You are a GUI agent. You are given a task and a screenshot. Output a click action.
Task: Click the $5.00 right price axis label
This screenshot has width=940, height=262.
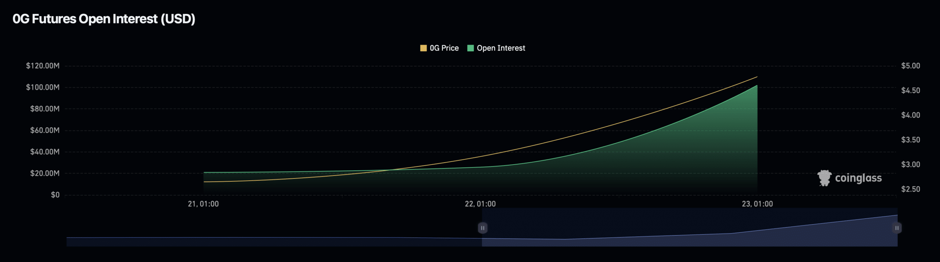pyautogui.click(x=911, y=66)
